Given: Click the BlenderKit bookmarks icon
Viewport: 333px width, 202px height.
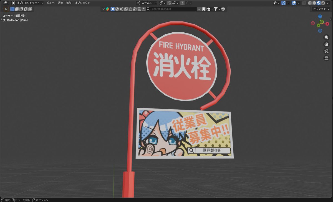Looking at the screenshot, I should pyautogui.click(x=203, y=9).
